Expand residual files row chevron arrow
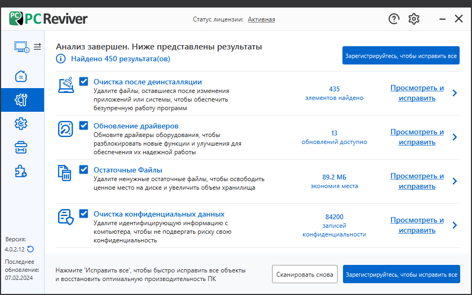The image size is (472, 295). (x=455, y=181)
